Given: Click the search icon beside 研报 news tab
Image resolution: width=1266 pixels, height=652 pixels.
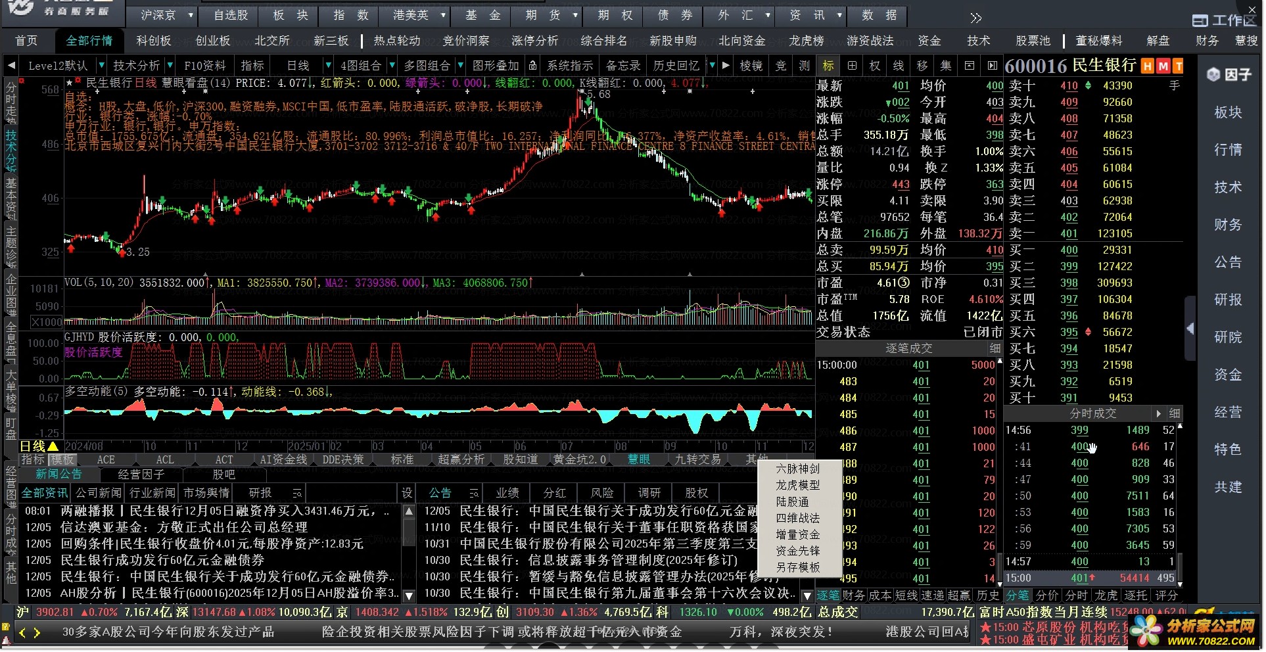Looking at the screenshot, I should click(297, 493).
